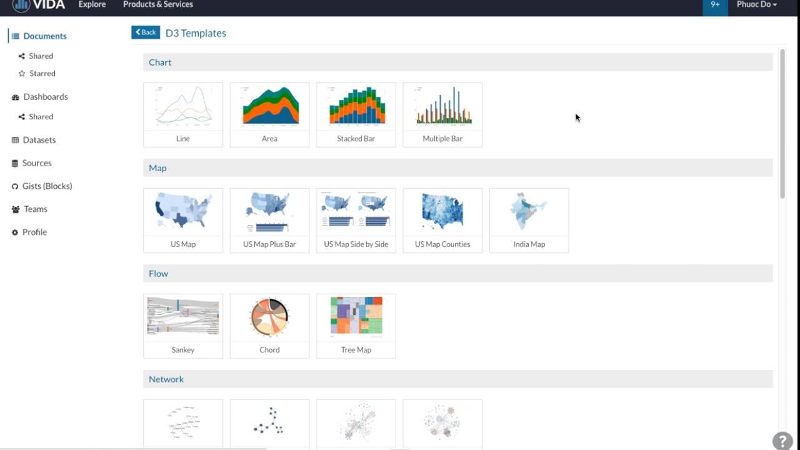
Task: Open Gists (Blocks) page
Action: click(47, 186)
